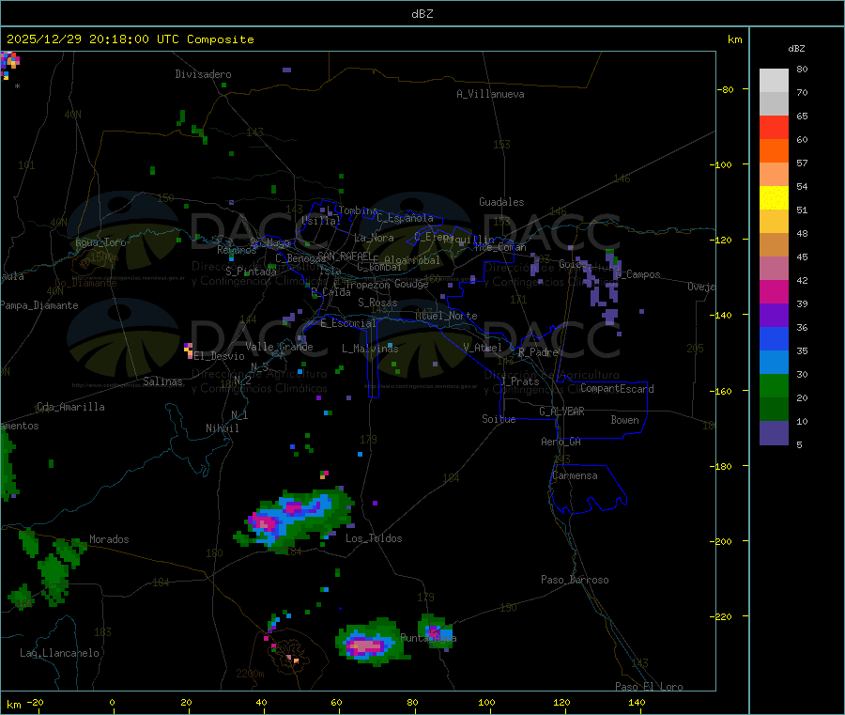
Task: Click the 'La_Nora' label
Action: [x=374, y=238]
